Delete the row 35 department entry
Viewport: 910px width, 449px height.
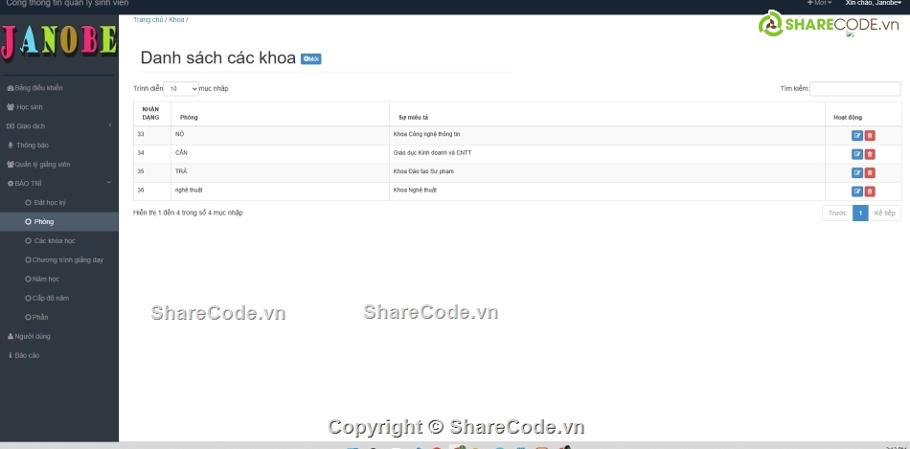870,172
